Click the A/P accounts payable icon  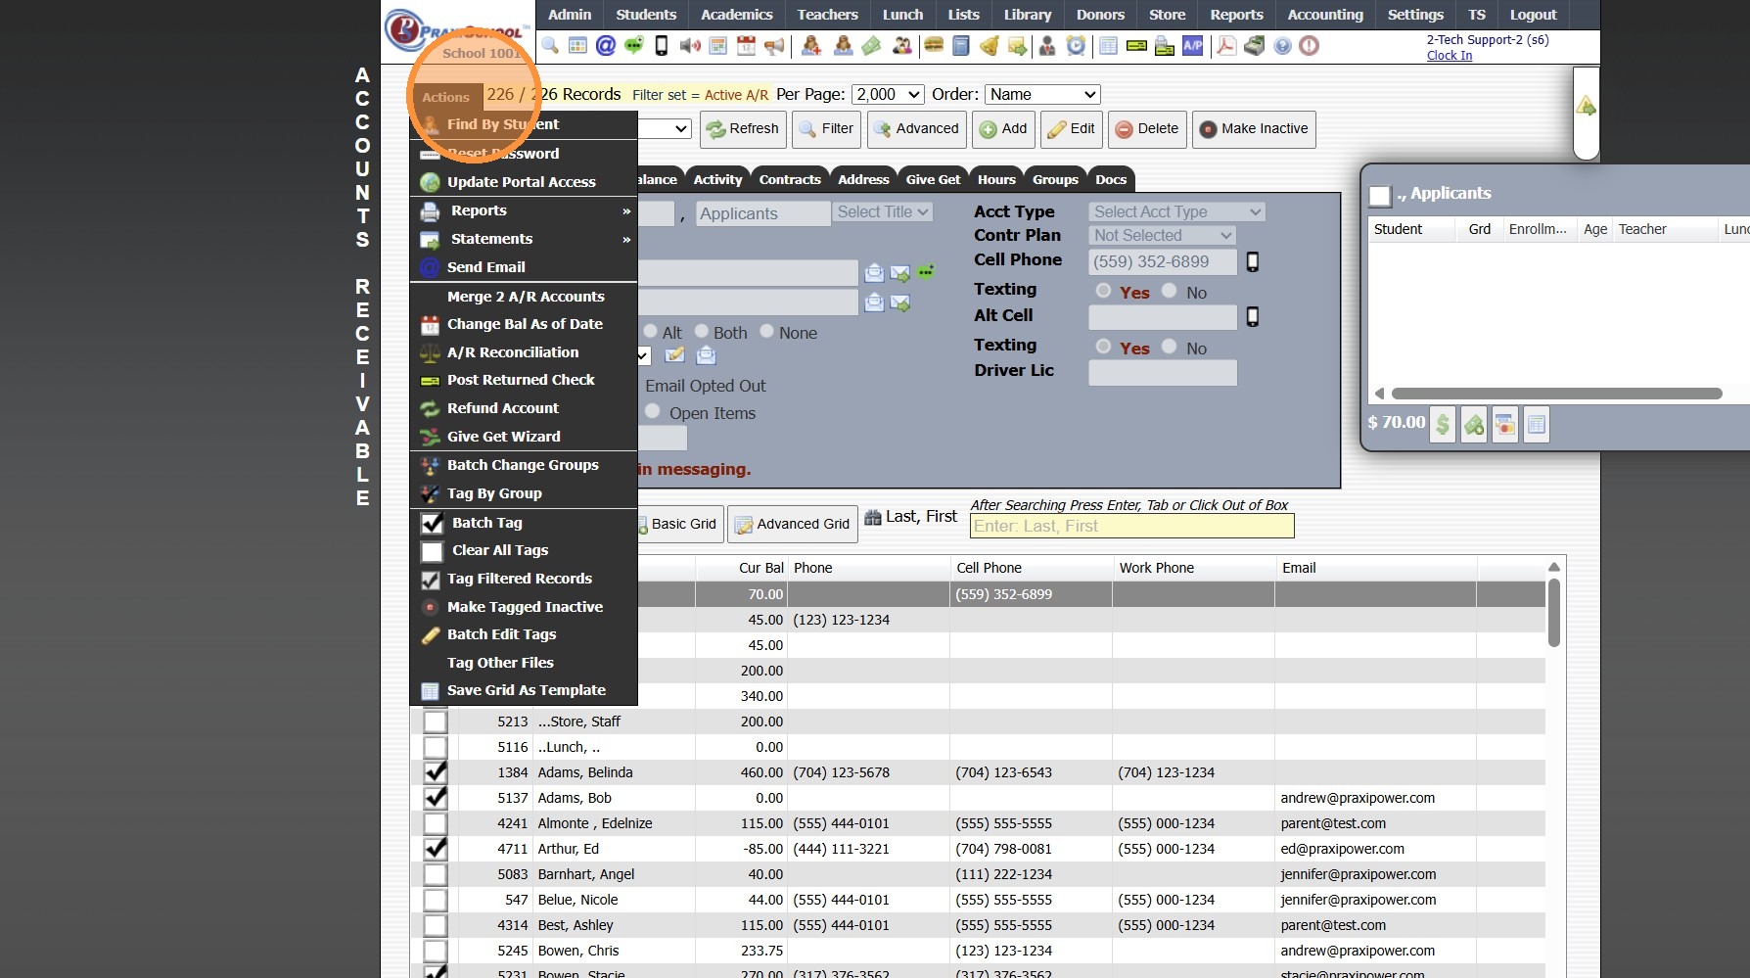1192,45
